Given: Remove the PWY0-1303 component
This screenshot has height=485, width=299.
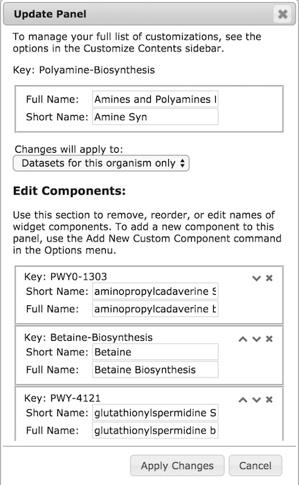Looking at the screenshot, I should (269, 278).
